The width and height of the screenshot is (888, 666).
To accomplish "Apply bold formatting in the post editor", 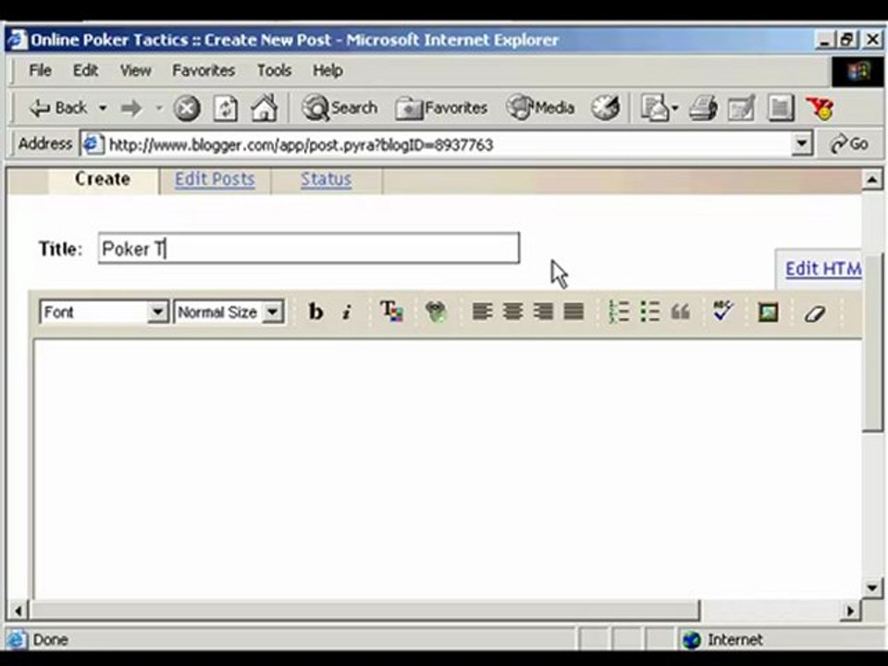I will pyautogui.click(x=315, y=312).
